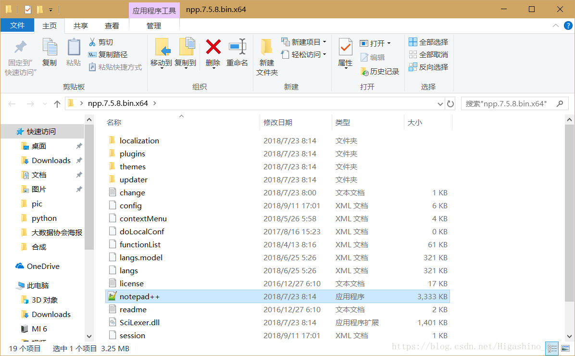Collapse the ribbon with chevron
Screen dimensions: 575x356
point(556,25)
